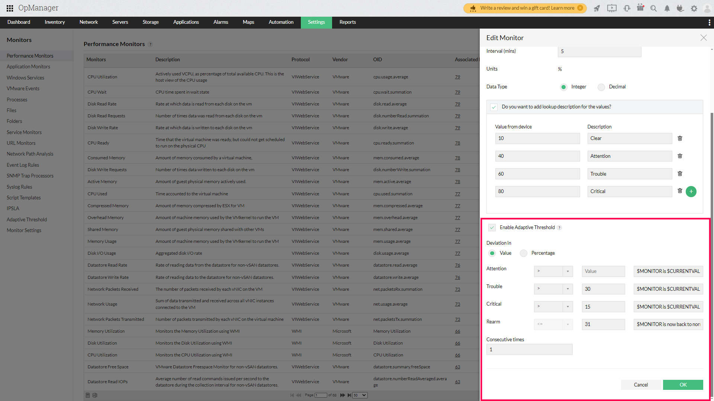Select Decimal data type
The height and width of the screenshot is (401, 714).
click(x=601, y=87)
